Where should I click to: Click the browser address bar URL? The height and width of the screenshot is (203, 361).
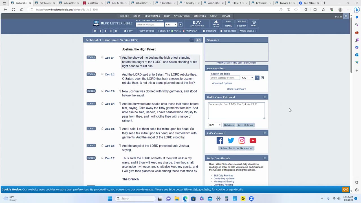point(67,10)
